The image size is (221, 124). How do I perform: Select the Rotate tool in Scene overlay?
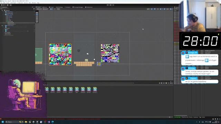37,17
